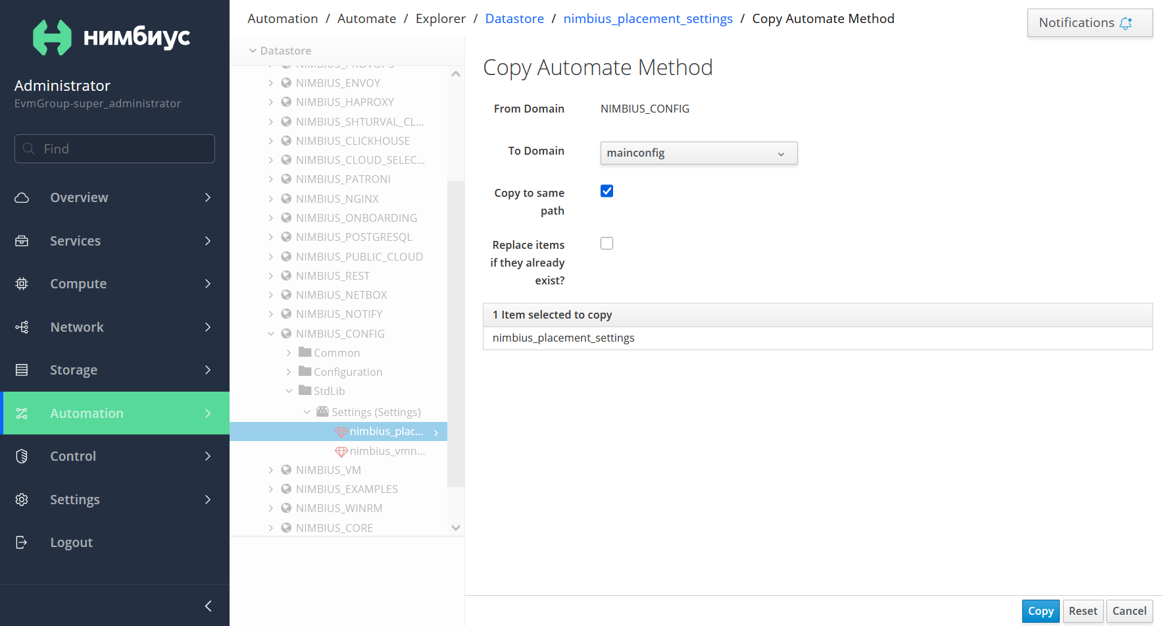Open the Overview menu
Image resolution: width=1163 pixels, height=626 pixels.
(116, 197)
